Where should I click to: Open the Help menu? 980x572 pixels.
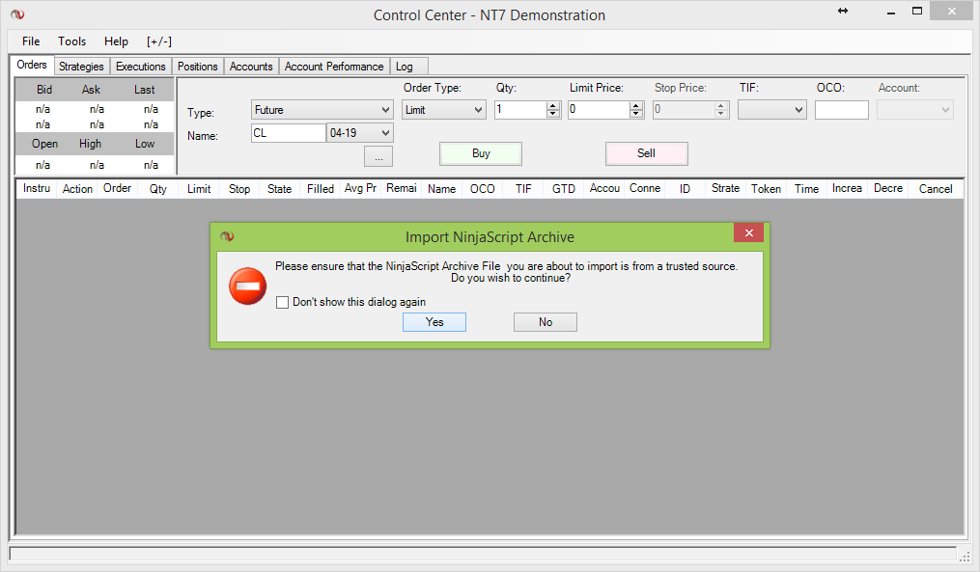pos(116,41)
